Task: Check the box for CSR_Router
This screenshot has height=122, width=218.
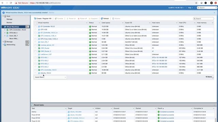Action: pos(35,48)
